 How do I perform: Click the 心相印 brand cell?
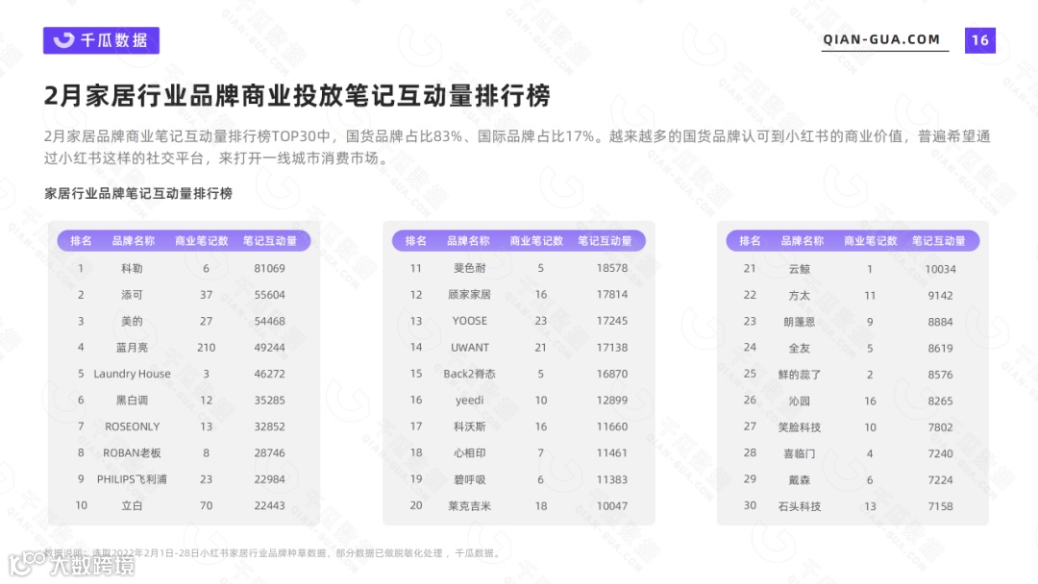[469, 453]
